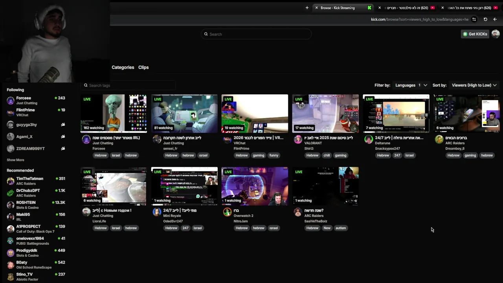Click ZDREAM999YT avatar in Following
This screenshot has height=283, width=503.
[11, 149]
